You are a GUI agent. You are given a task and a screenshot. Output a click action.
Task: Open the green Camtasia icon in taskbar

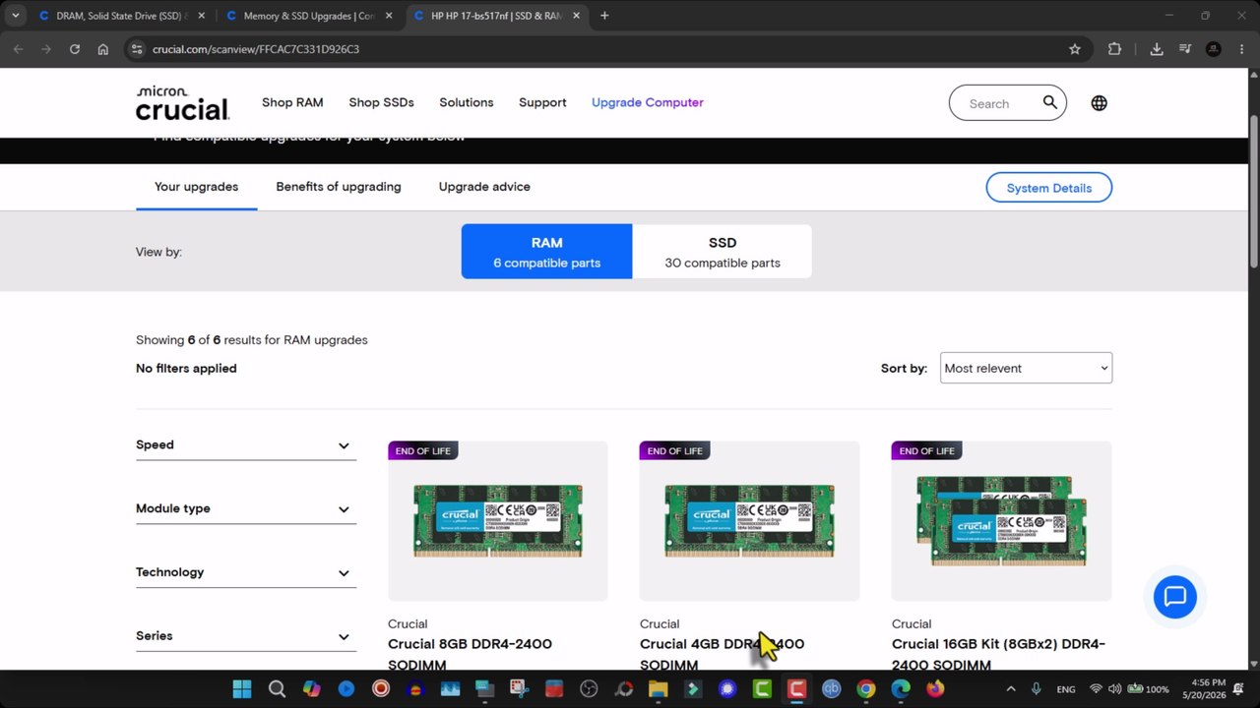762,689
